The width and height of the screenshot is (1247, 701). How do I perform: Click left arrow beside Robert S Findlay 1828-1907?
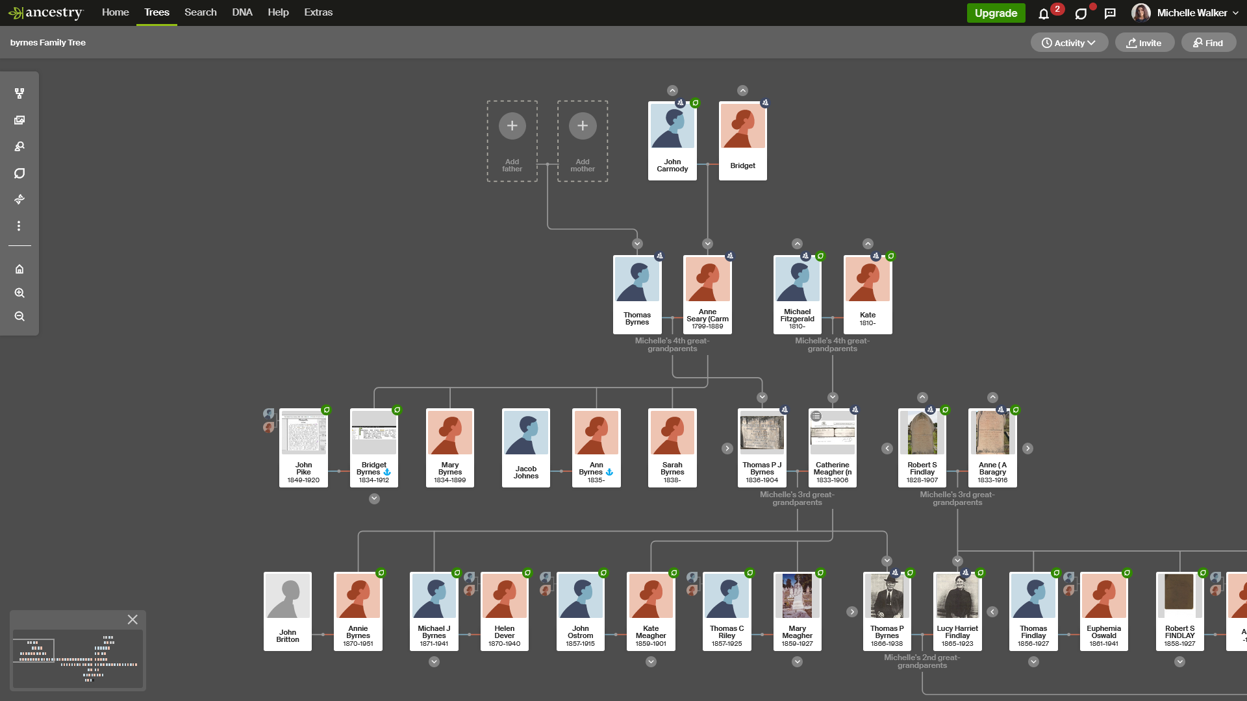click(887, 449)
